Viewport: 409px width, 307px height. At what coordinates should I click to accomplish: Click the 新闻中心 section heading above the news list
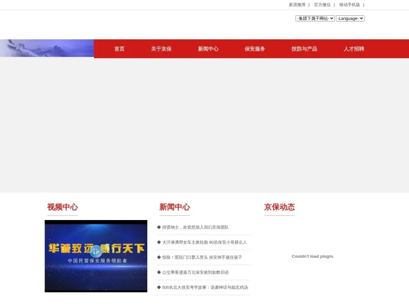pos(175,207)
